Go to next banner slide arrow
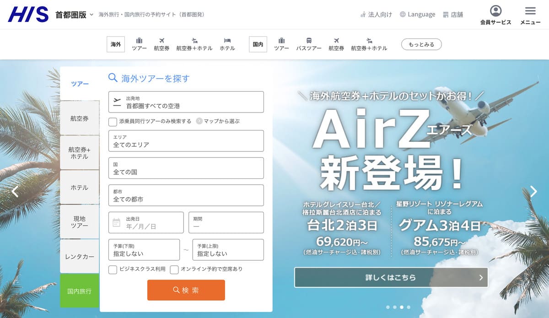This screenshot has height=318, width=549. pyautogui.click(x=533, y=191)
